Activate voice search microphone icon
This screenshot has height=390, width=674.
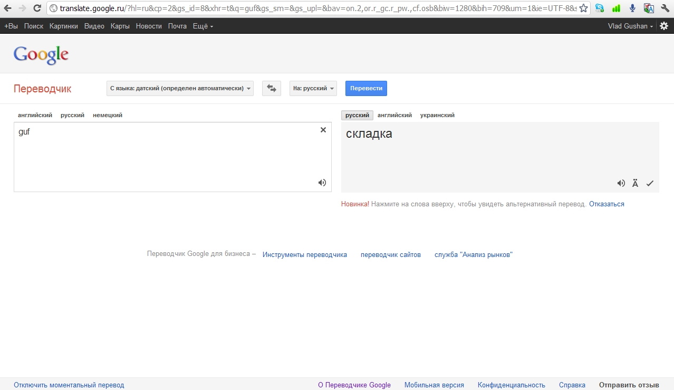pos(632,8)
